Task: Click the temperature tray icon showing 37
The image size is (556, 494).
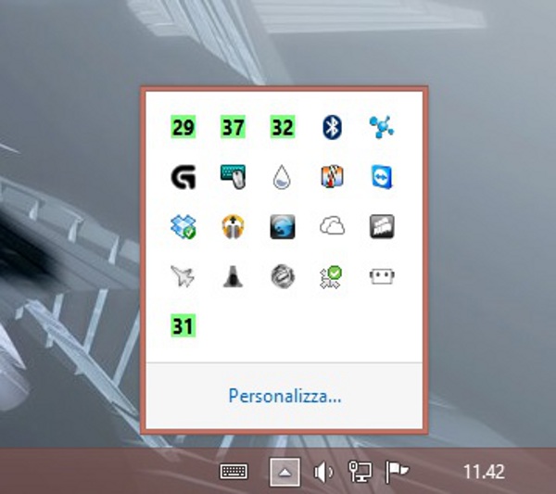Action: click(x=233, y=127)
